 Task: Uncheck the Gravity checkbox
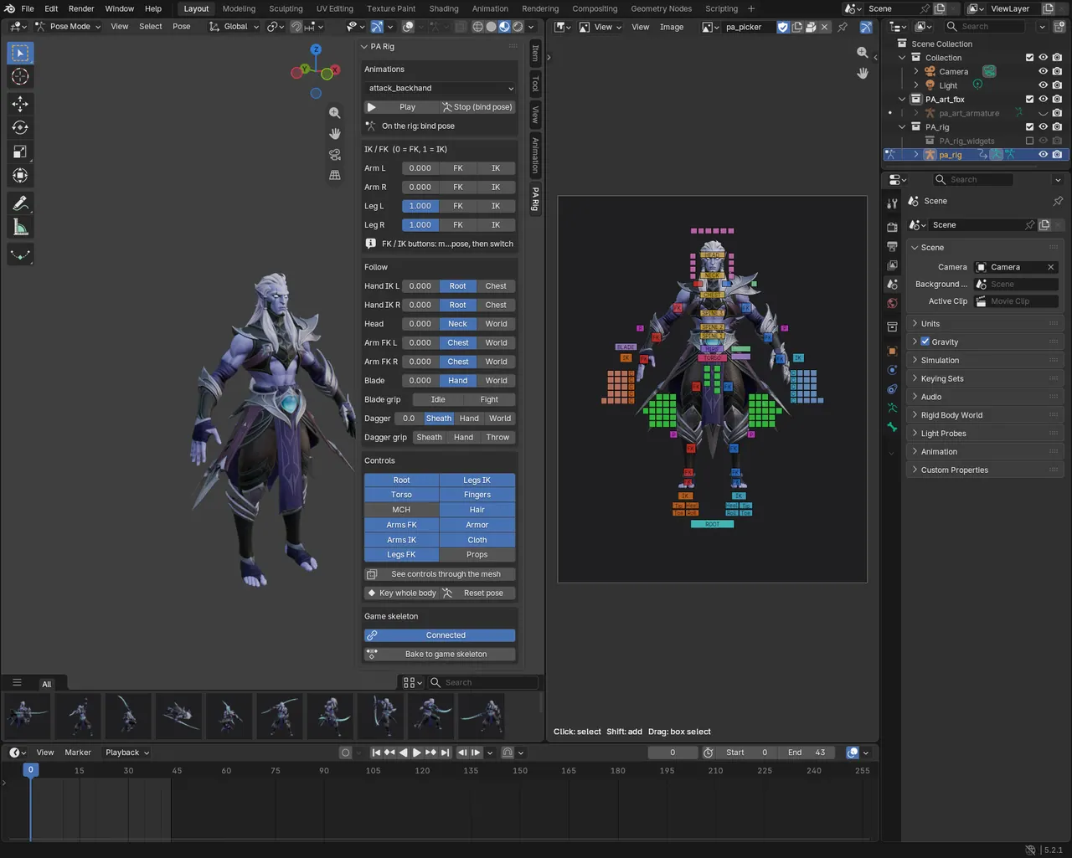pos(925,342)
